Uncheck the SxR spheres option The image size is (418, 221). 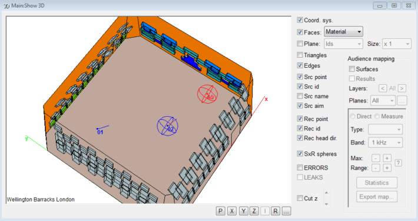(x=300, y=154)
